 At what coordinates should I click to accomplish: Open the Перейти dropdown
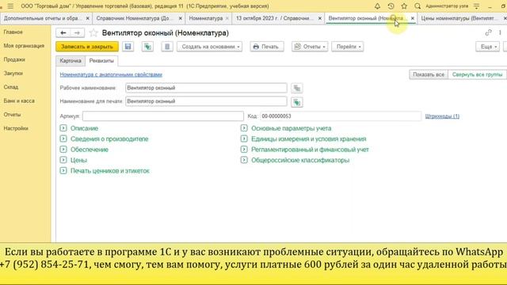pos(348,47)
